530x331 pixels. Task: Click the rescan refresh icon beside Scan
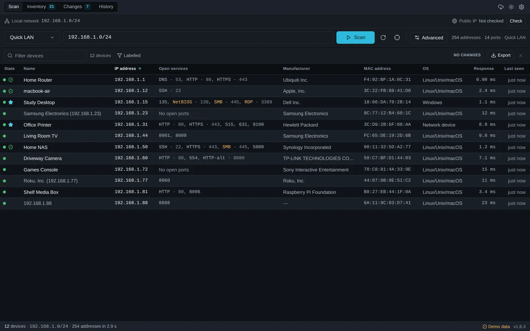coord(383,38)
